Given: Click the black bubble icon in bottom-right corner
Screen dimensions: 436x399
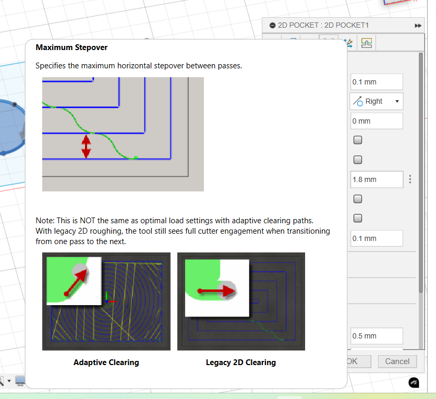Looking at the screenshot, I should click(x=414, y=383).
